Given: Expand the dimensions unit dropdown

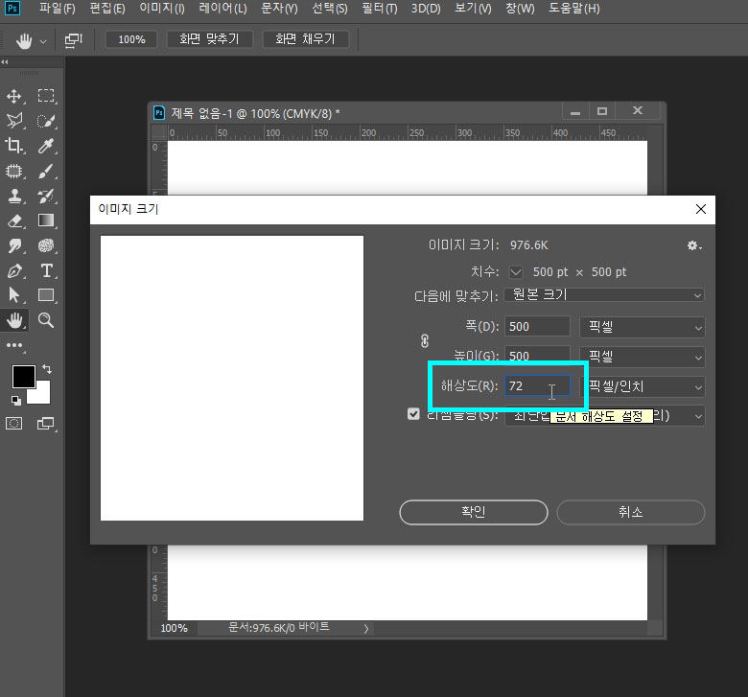Looking at the screenshot, I should click(x=516, y=272).
